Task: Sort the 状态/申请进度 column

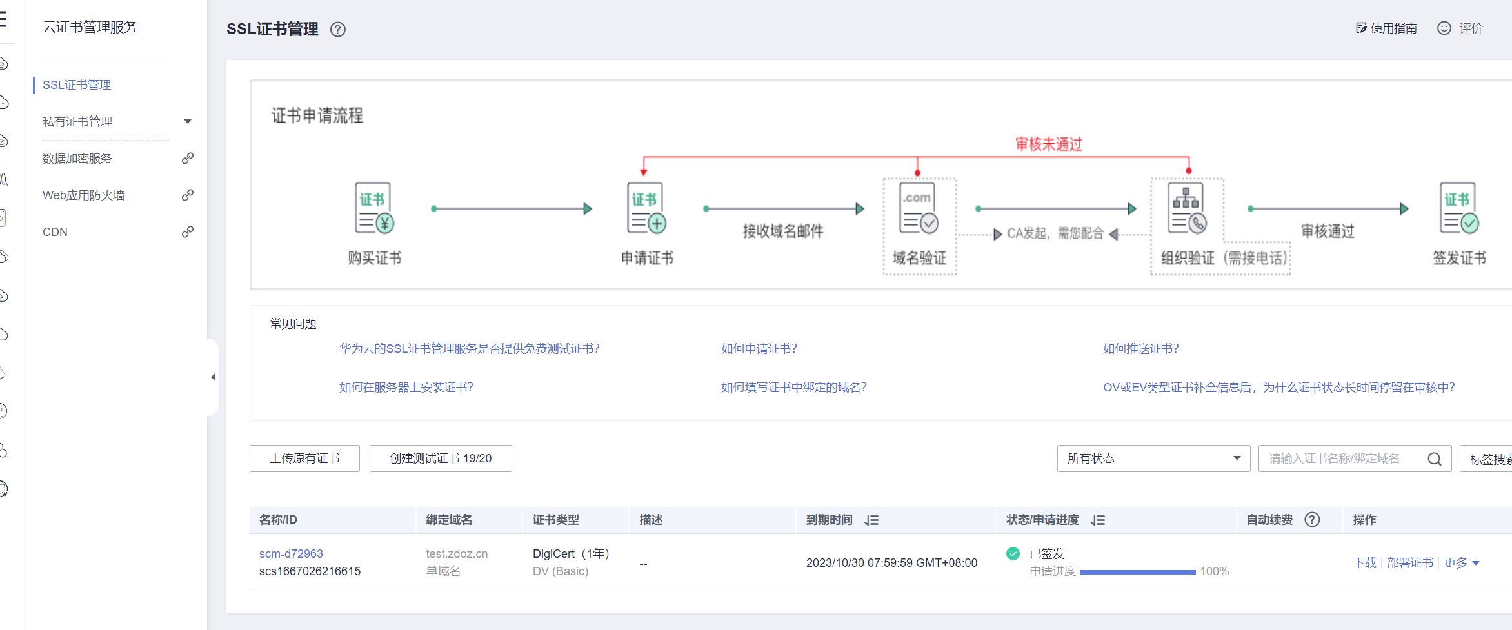Action: 1099,520
